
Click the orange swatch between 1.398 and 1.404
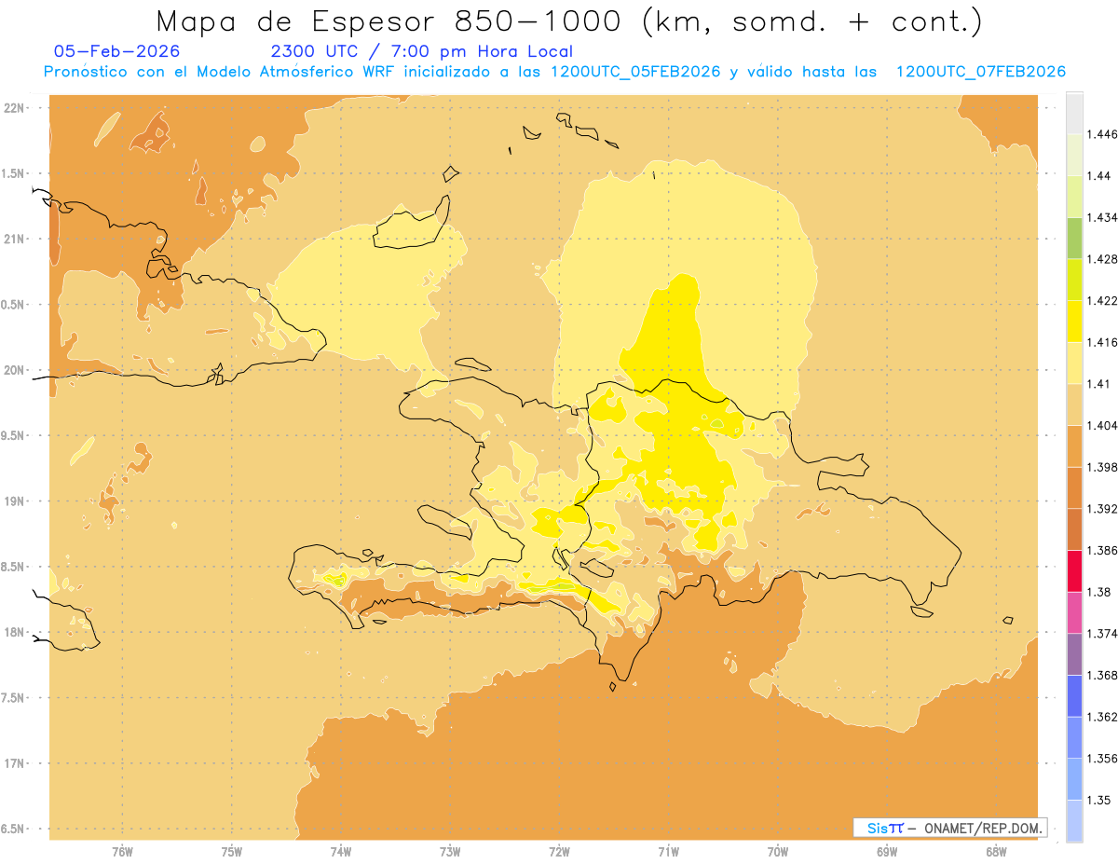coord(1074,446)
